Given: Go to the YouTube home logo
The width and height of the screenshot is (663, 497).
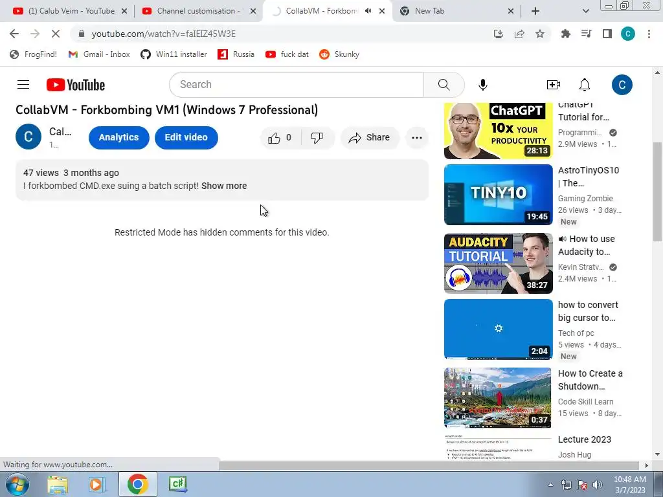Looking at the screenshot, I should [x=76, y=85].
